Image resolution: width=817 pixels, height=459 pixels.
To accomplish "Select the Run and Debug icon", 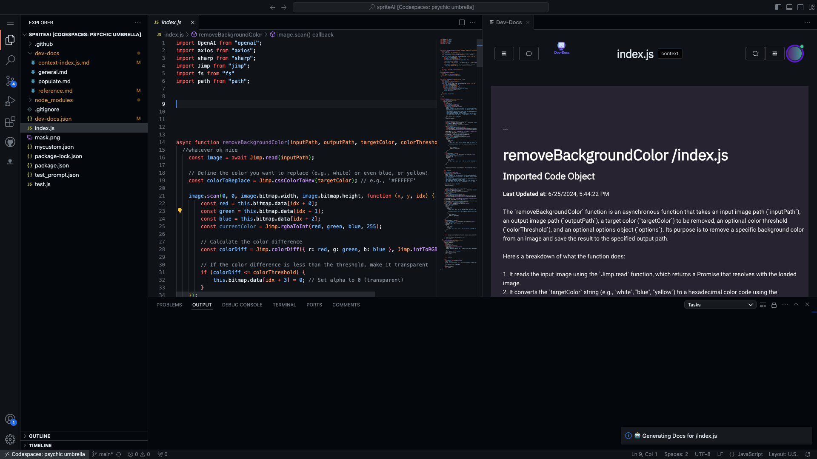I will 10,101.
